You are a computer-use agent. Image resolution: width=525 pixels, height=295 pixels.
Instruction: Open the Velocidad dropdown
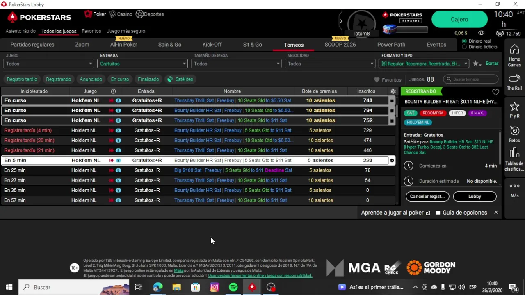tap(330, 64)
